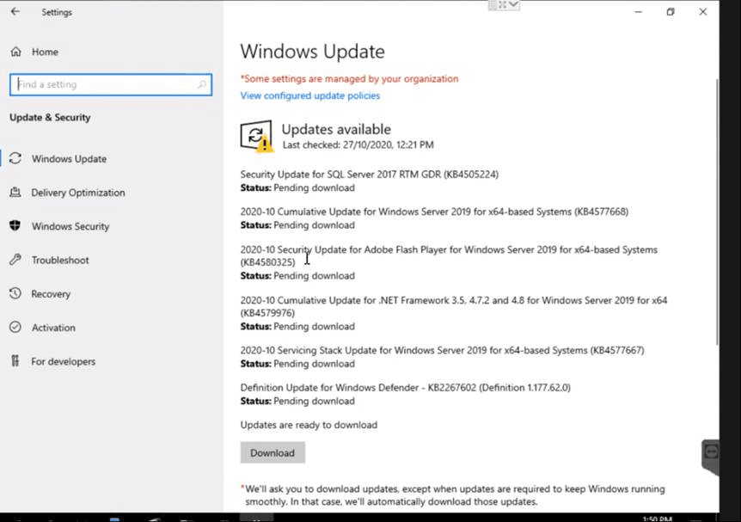The height and width of the screenshot is (522, 741).
Task: Click the Activation checkmark icon
Action: pos(15,327)
